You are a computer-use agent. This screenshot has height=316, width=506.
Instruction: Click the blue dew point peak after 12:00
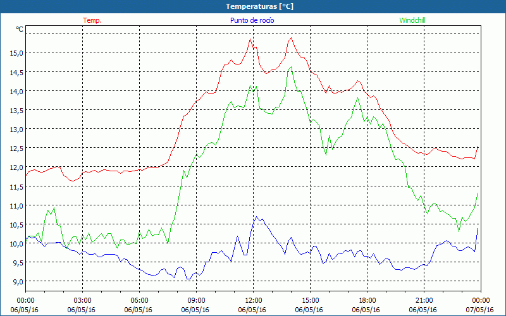click(x=257, y=217)
